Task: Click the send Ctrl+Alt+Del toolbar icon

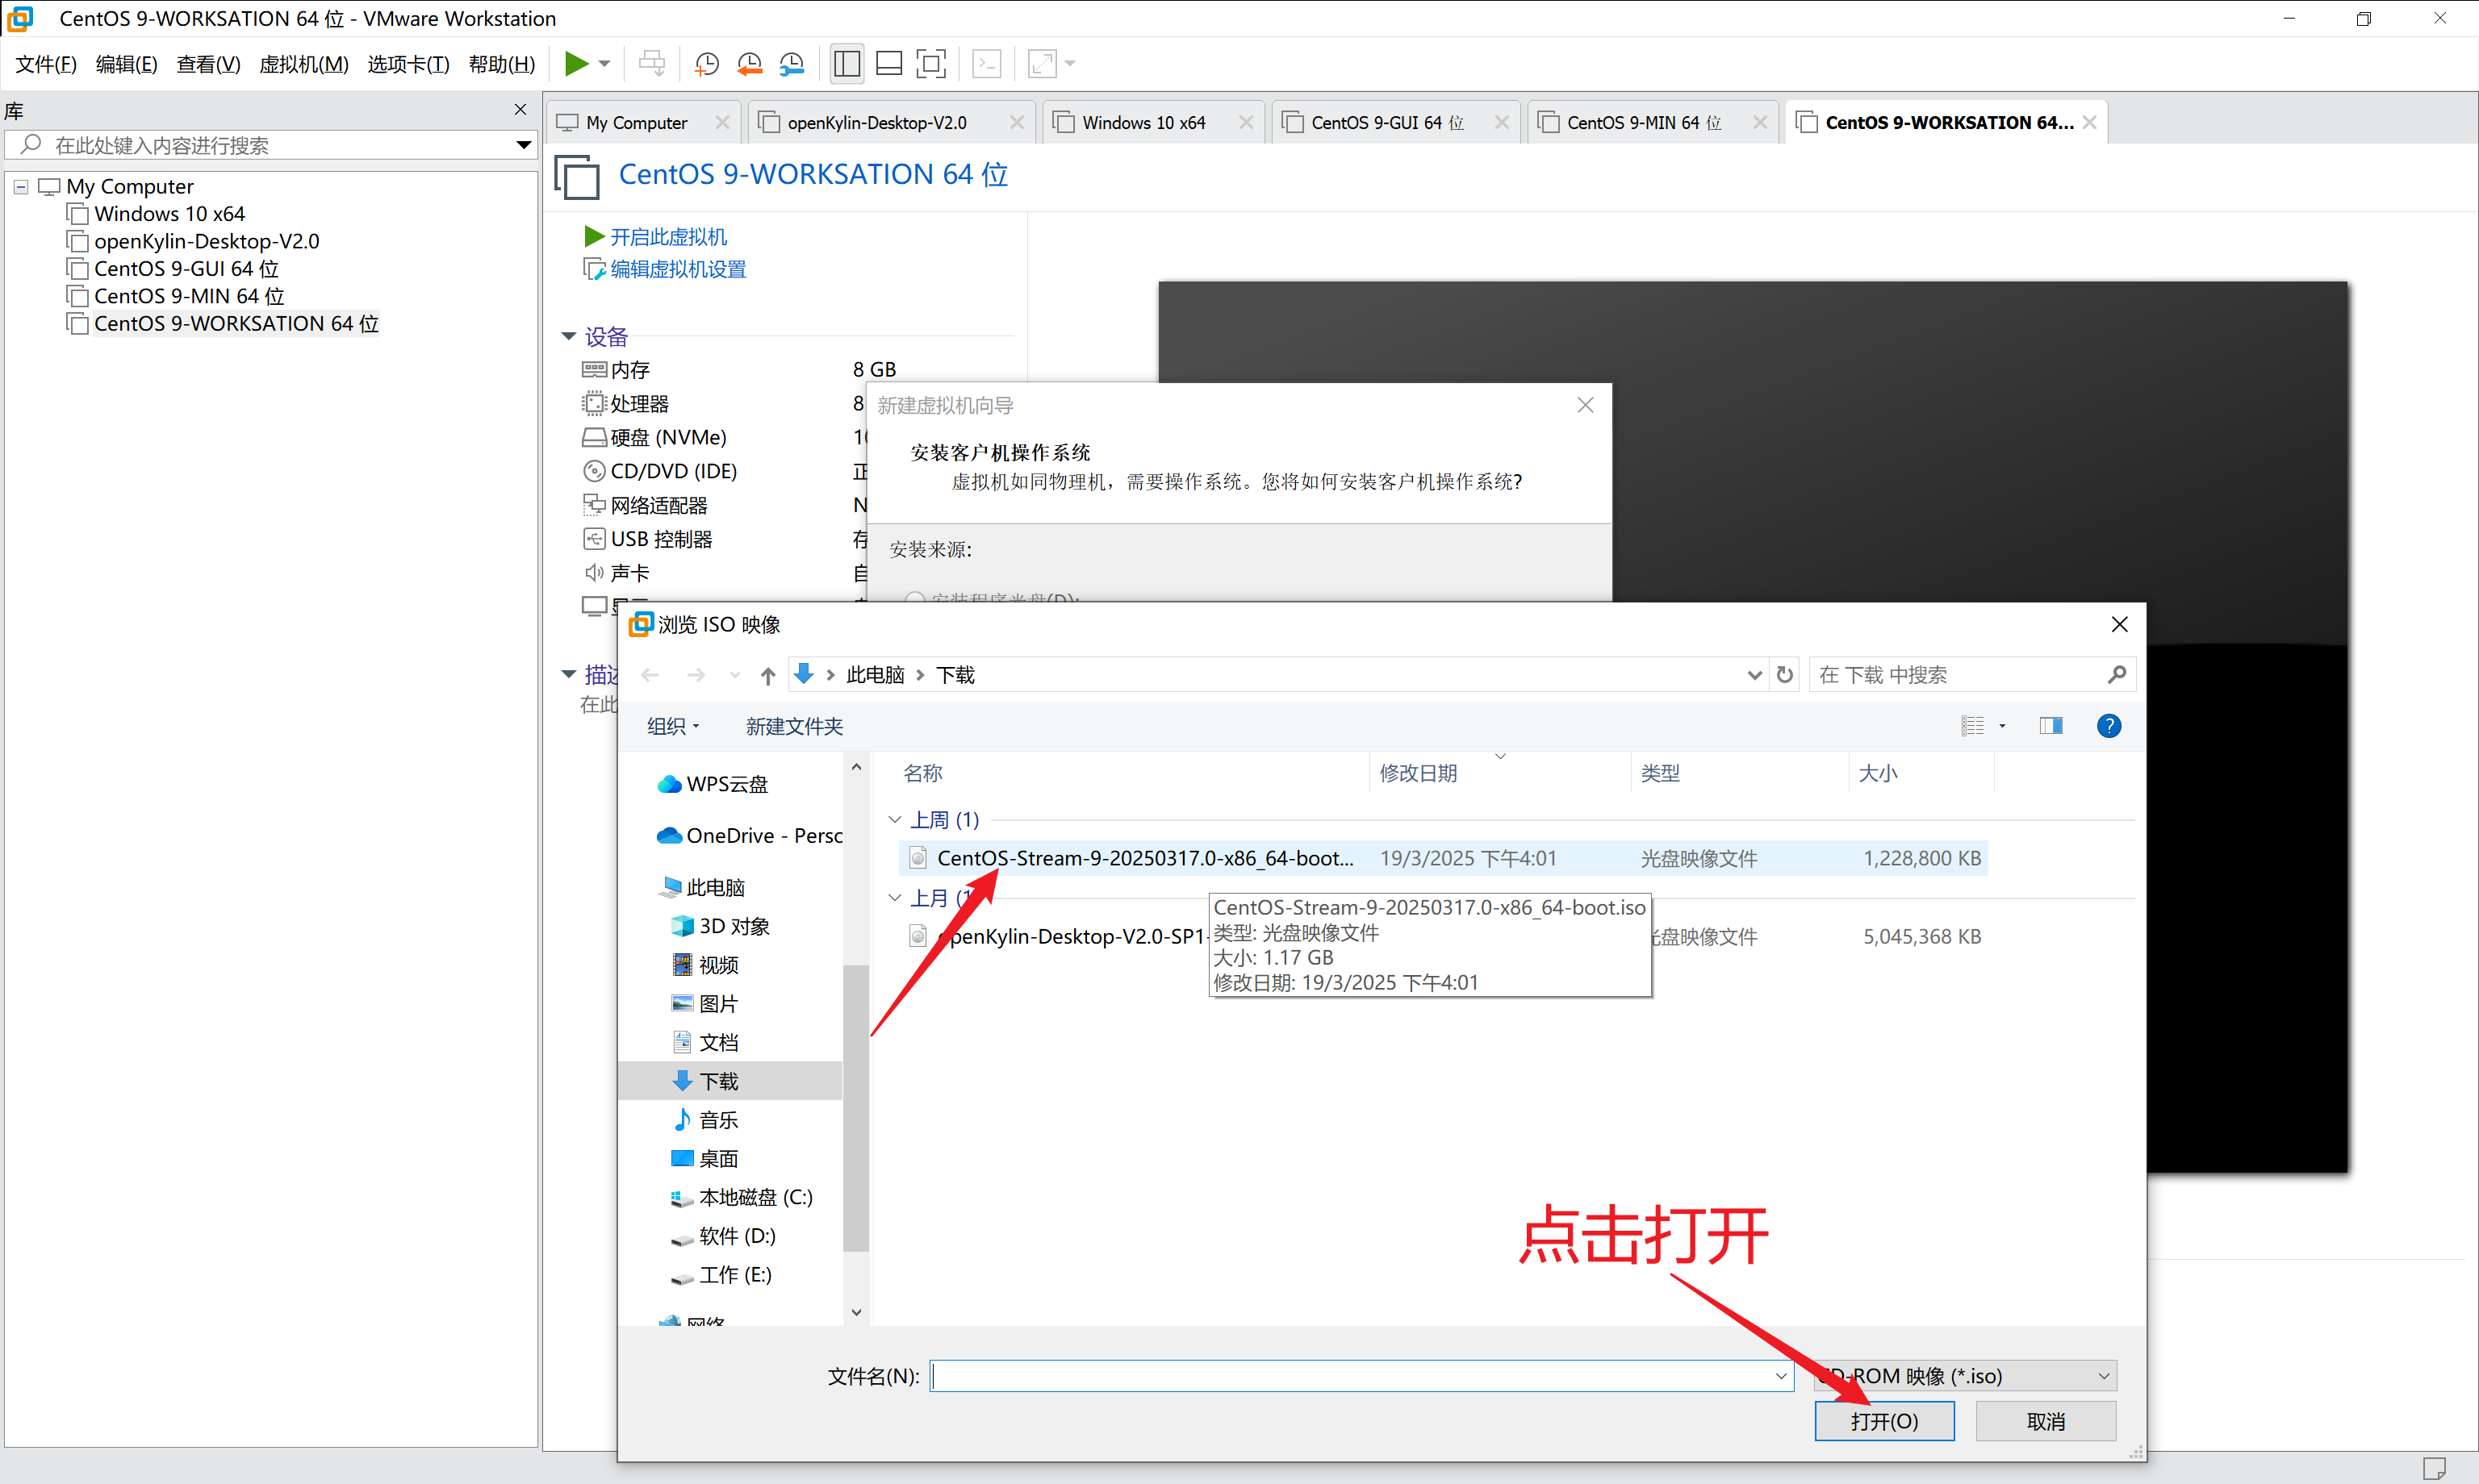Action: tap(651, 64)
